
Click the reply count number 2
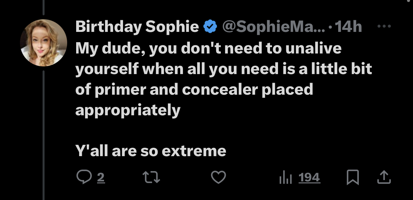click(x=101, y=178)
